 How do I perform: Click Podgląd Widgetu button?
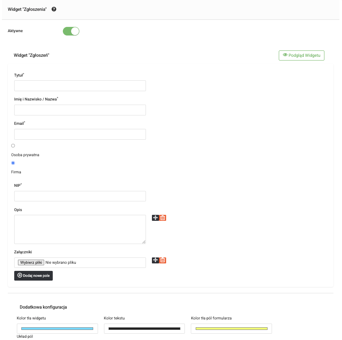(302, 55)
